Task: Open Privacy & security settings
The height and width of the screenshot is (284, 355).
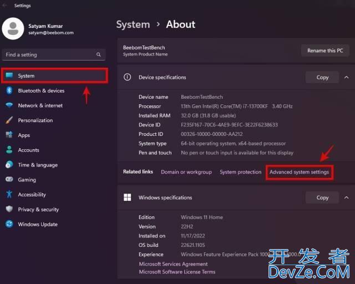Action: point(54,209)
